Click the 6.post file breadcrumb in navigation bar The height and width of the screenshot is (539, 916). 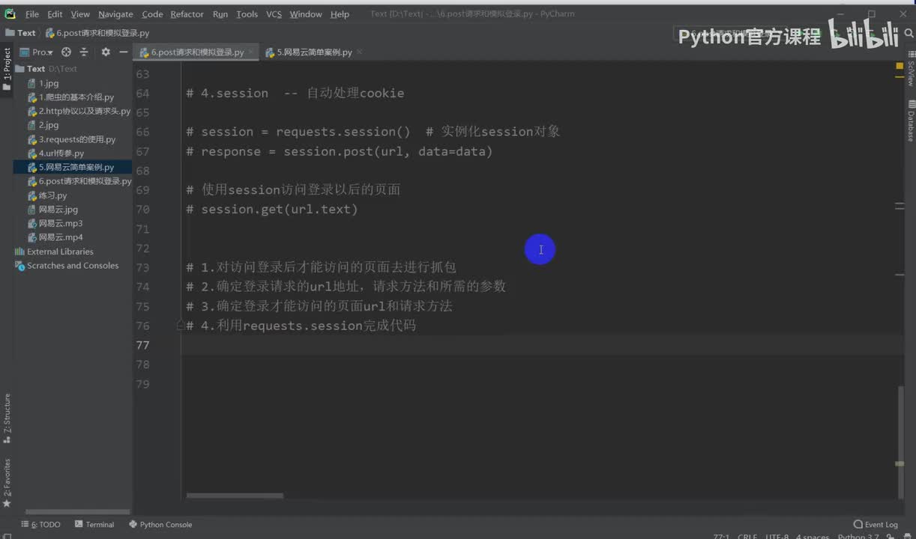click(97, 33)
